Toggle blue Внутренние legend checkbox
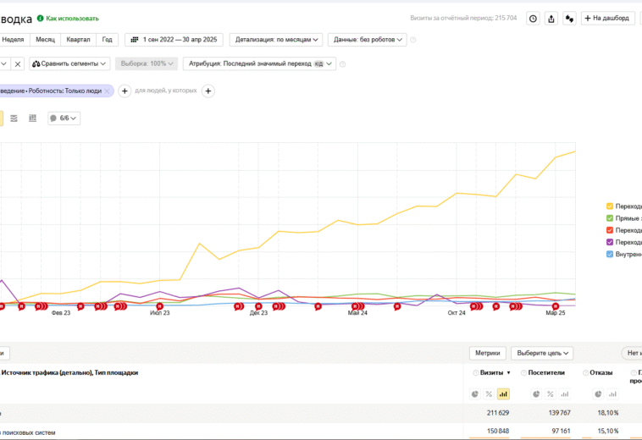This screenshot has height=440, width=642. tap(610, 254)
